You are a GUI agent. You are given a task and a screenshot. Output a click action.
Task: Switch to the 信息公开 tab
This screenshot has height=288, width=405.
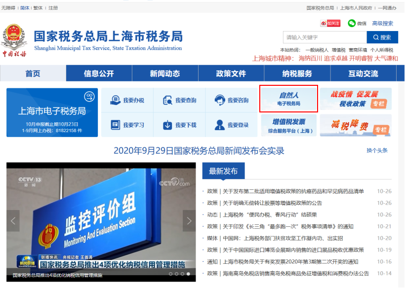point(98,72)
